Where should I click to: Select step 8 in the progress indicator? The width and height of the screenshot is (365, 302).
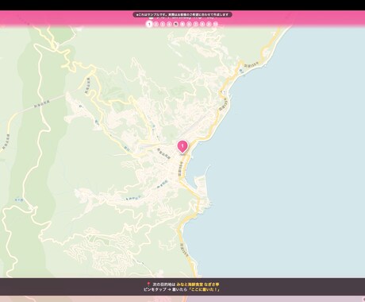tap(202, 24)
